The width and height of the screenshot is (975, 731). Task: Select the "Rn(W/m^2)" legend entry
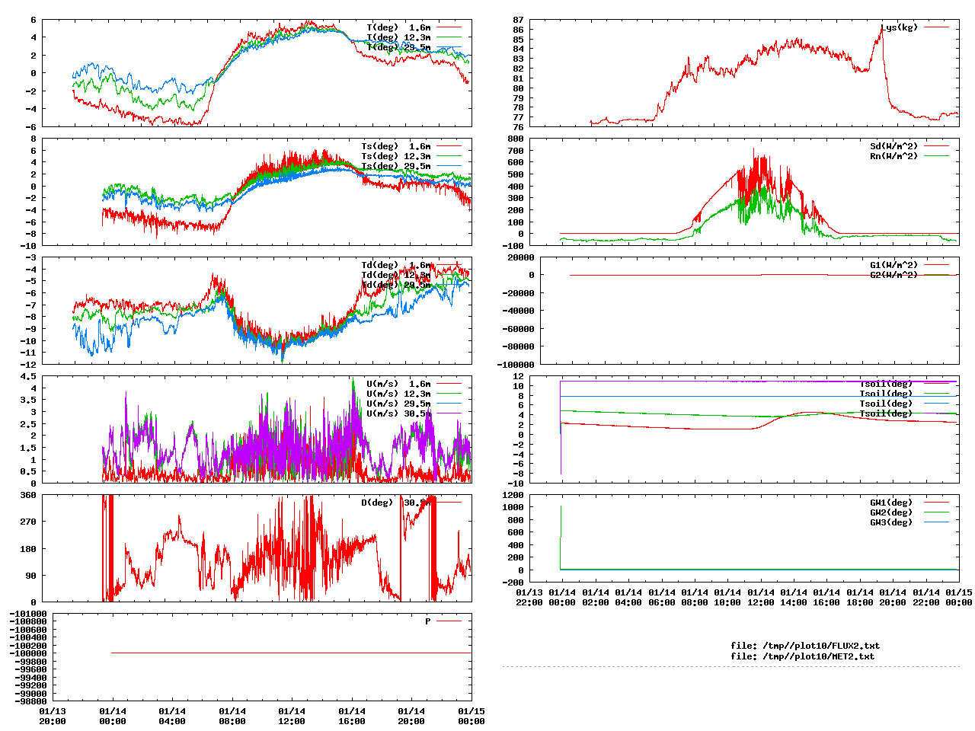[894, 156]
